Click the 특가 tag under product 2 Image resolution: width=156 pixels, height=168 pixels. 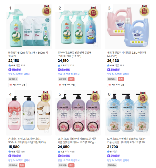[x=71, y=79]
